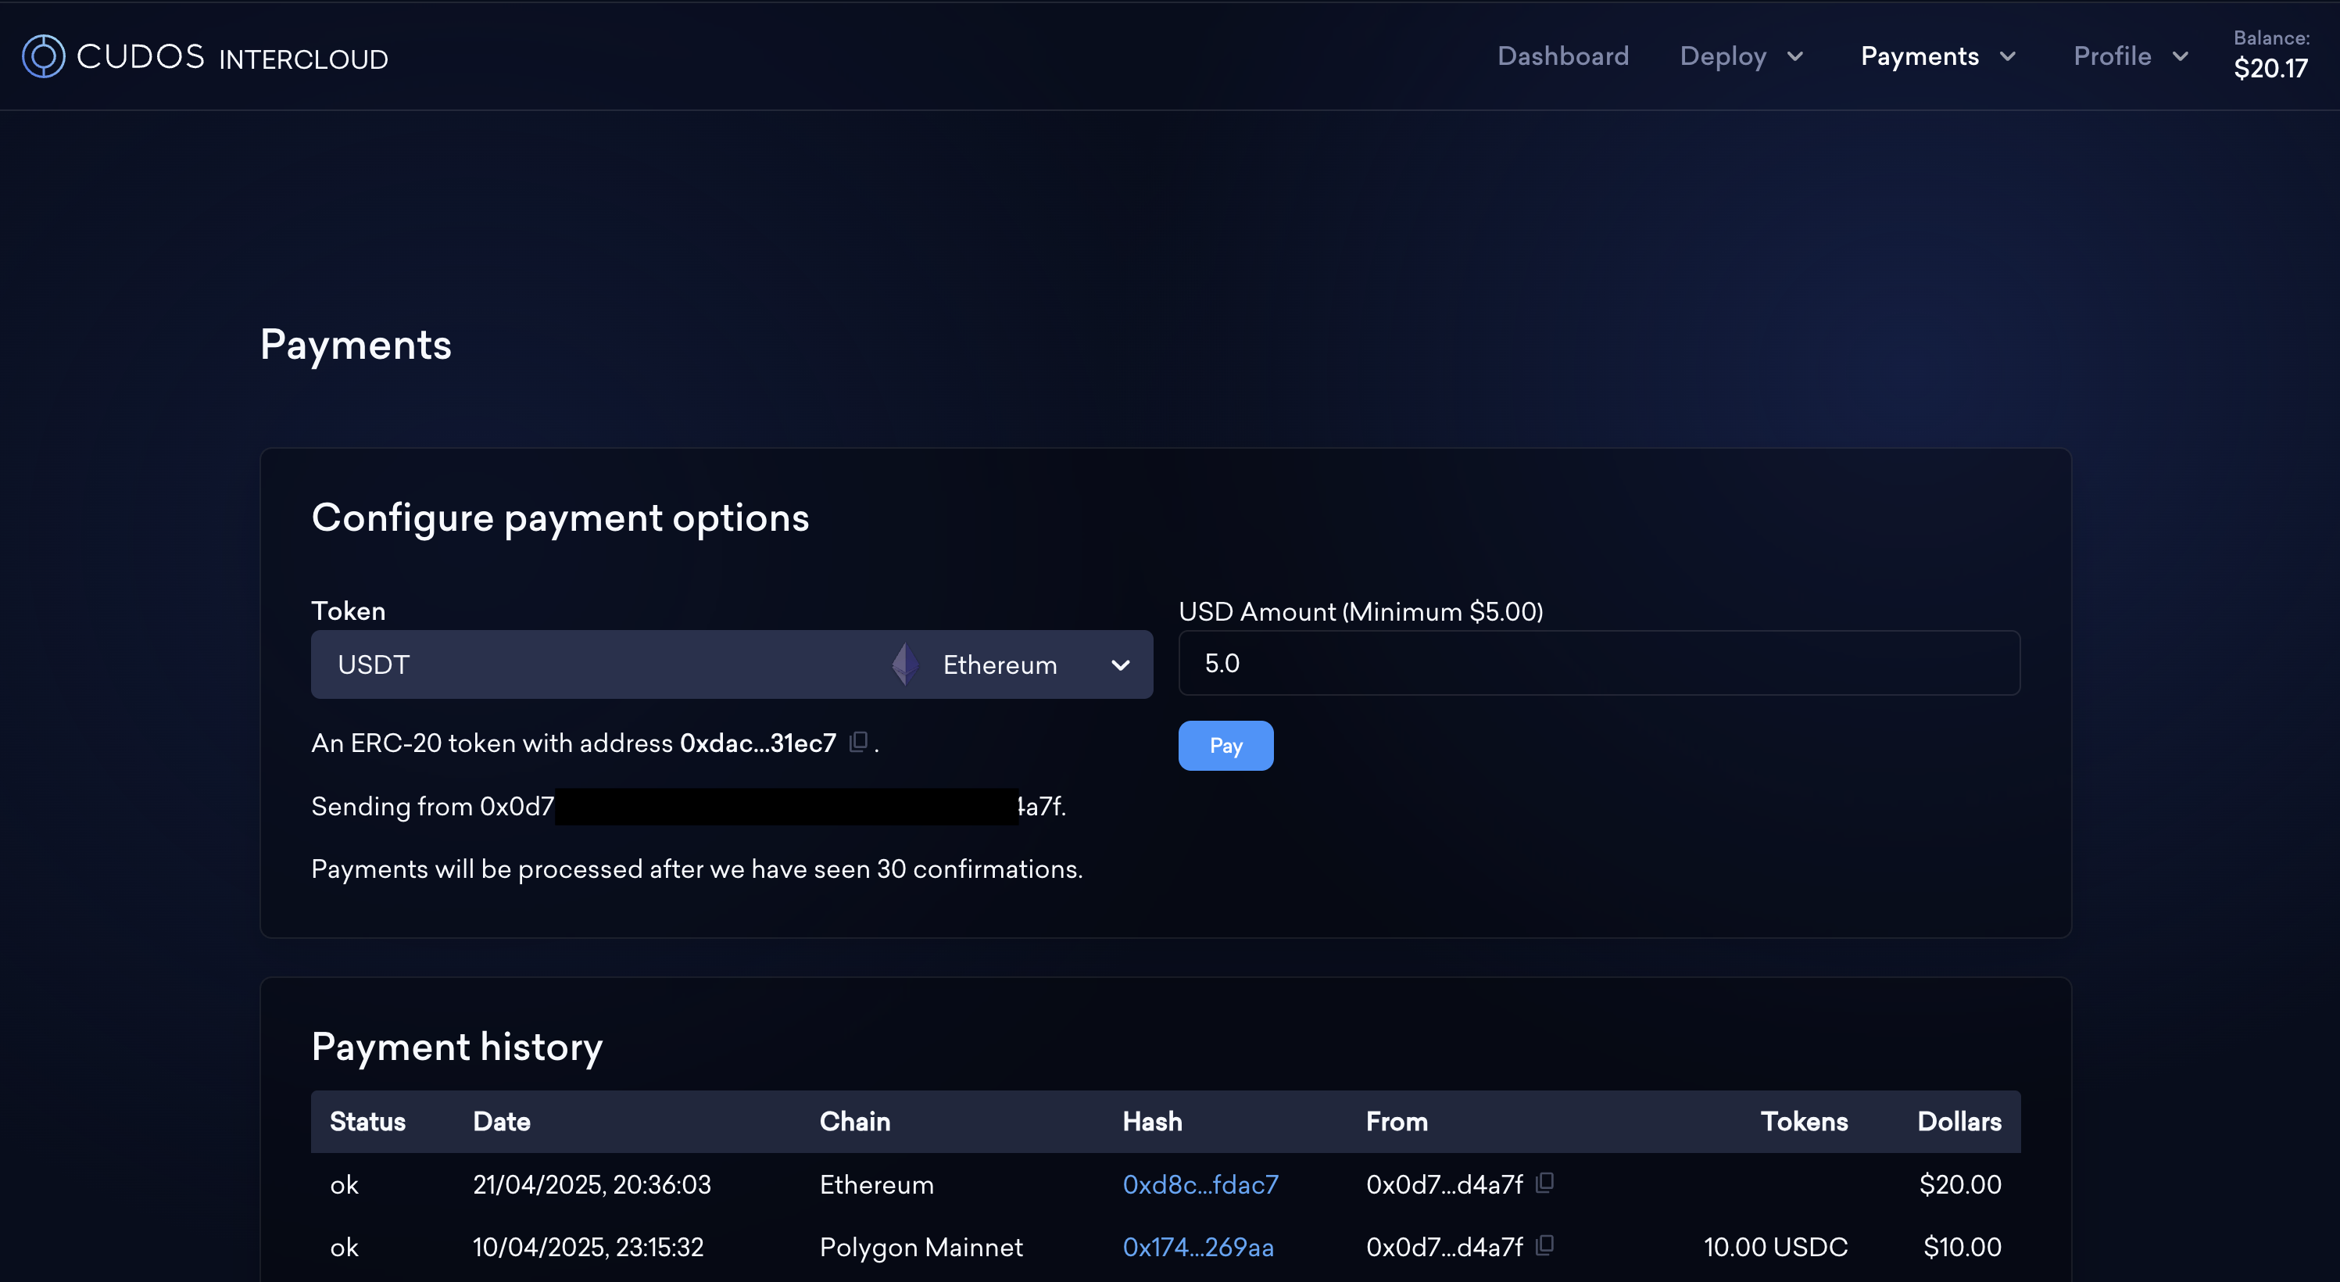Copy the From address in the Polygon Mainnet row
The width and height of the screenshot is (2340, 1282).
click(x=1544, y=1246)
